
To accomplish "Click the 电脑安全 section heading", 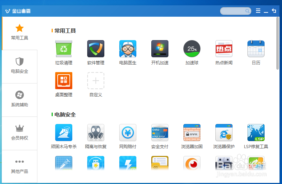I will 65,115.
